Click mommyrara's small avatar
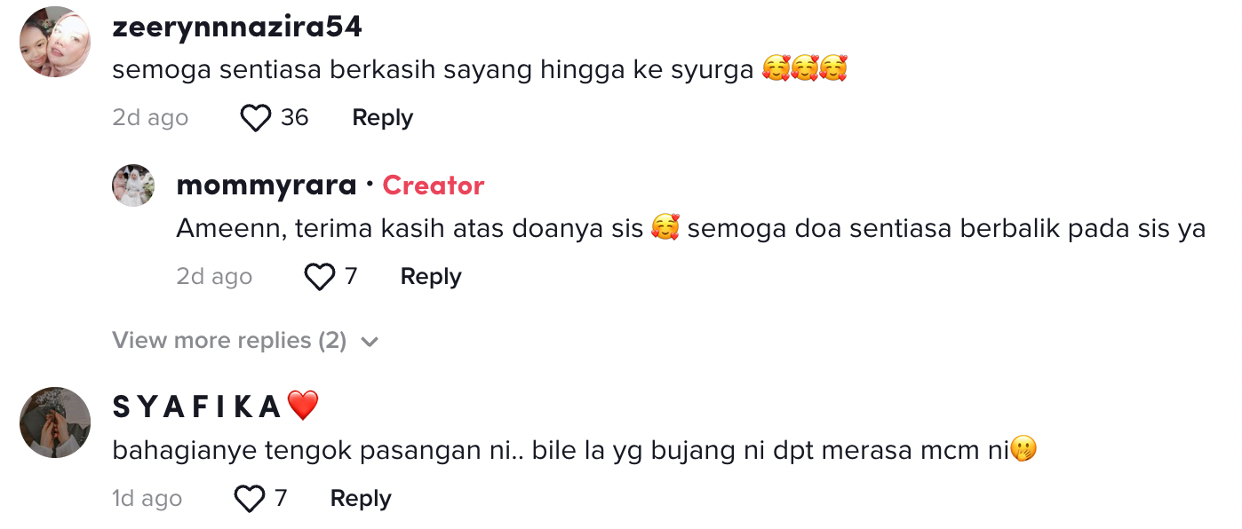The height and width of the screenshot is (529, 1242). coord(133,186)
